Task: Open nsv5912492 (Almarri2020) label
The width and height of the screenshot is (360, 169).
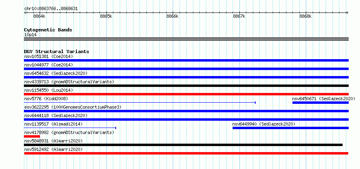Action: point(53,149)
